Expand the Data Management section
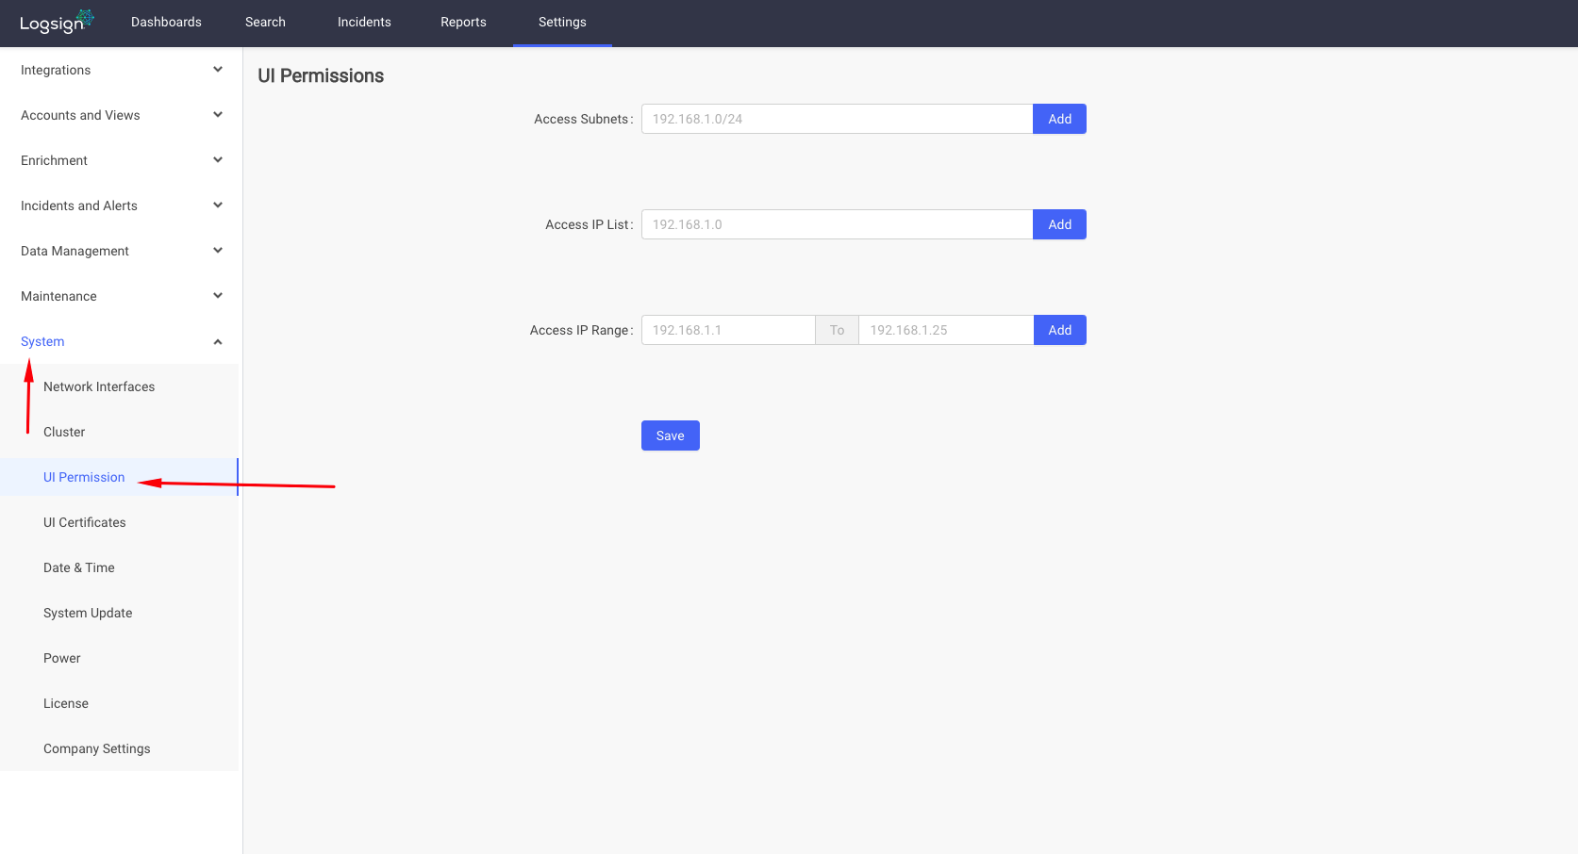1578x854 pixels. coord(120,250)
